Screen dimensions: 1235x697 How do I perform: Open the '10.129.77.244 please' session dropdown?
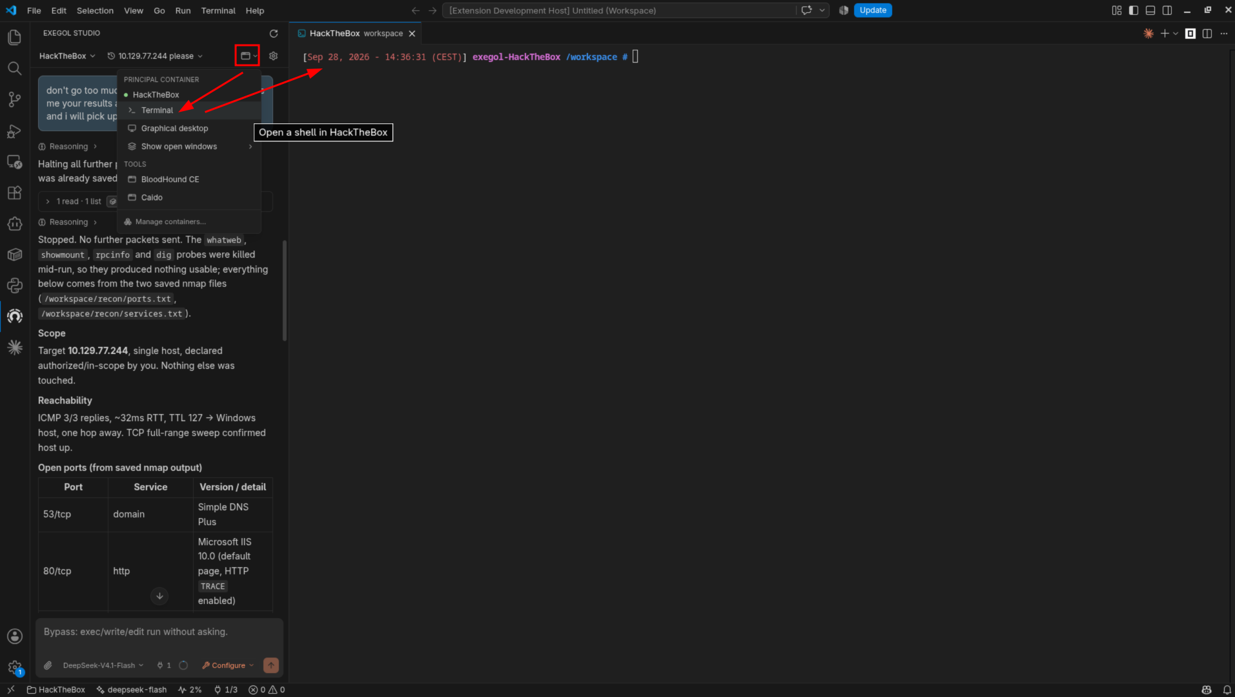155,56
